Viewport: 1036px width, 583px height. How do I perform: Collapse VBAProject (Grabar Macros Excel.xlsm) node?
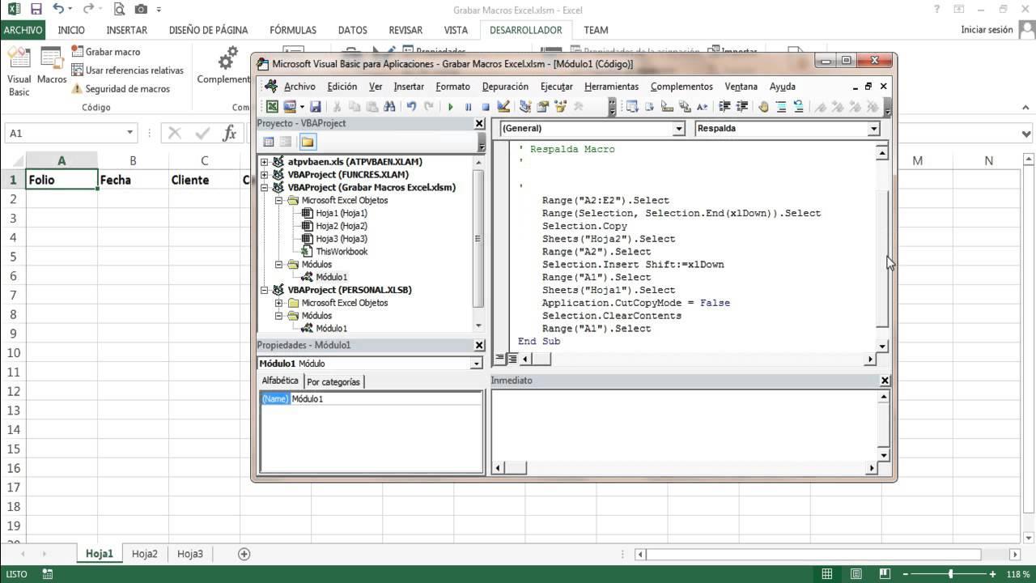(x=265, y=187)
